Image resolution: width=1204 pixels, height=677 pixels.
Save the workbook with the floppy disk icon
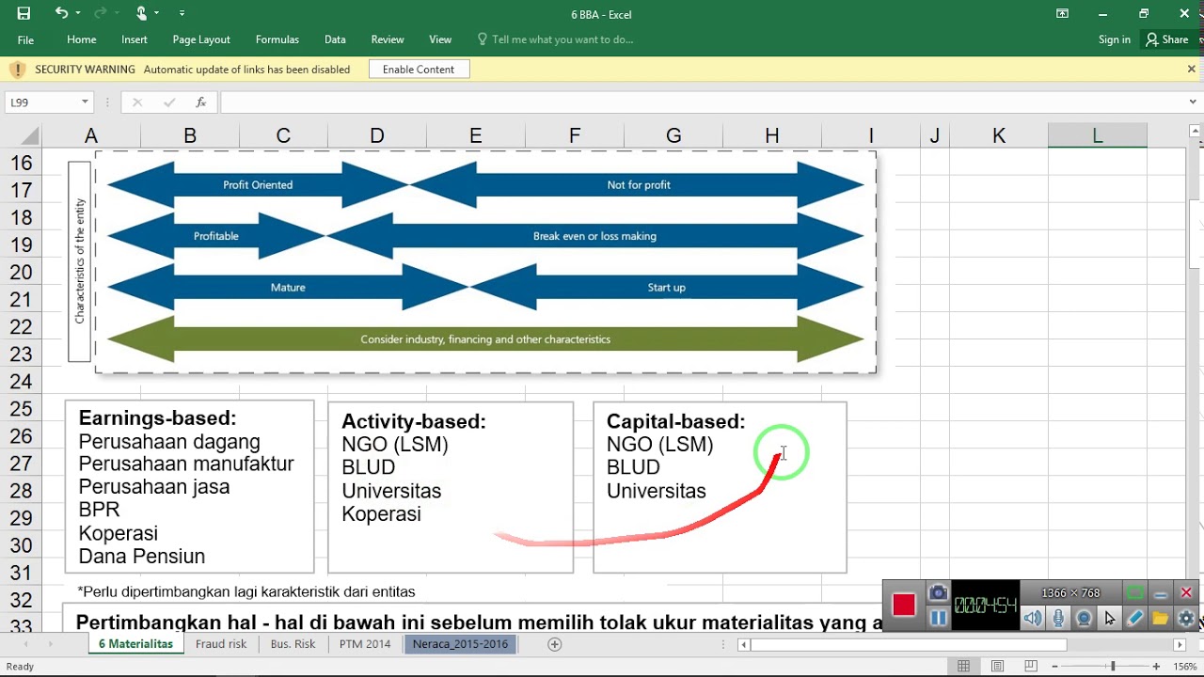(x=24, y=13)
